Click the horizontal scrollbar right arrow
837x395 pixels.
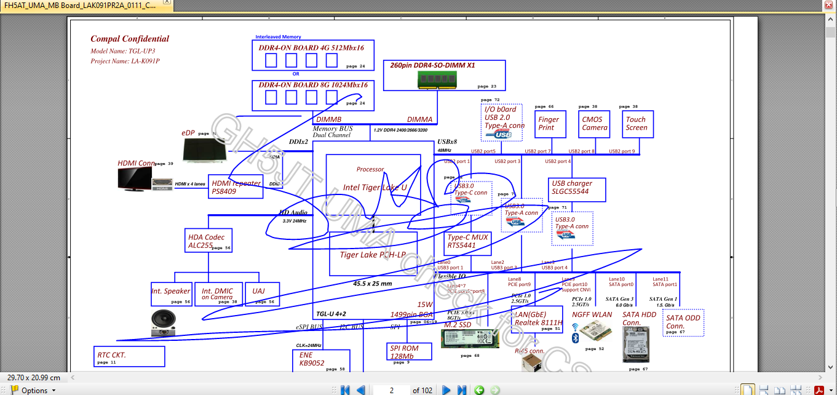pos(820,377)
